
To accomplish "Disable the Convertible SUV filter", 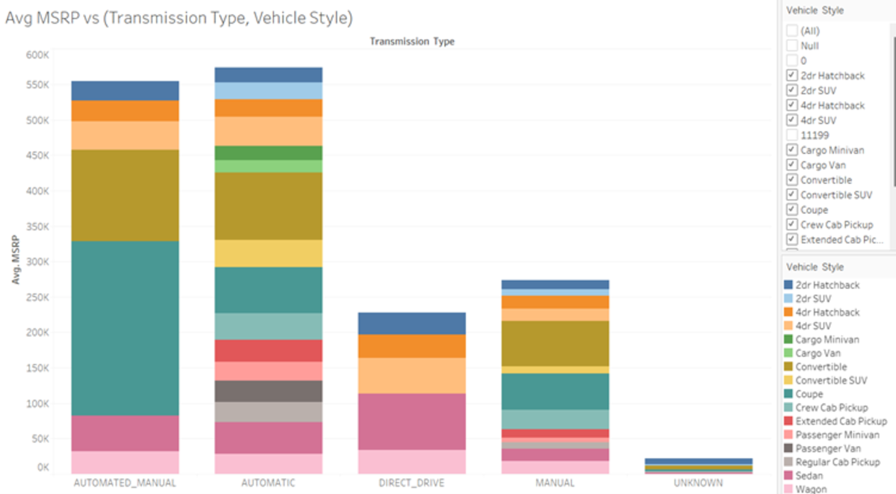I will (x=790, y=194).
